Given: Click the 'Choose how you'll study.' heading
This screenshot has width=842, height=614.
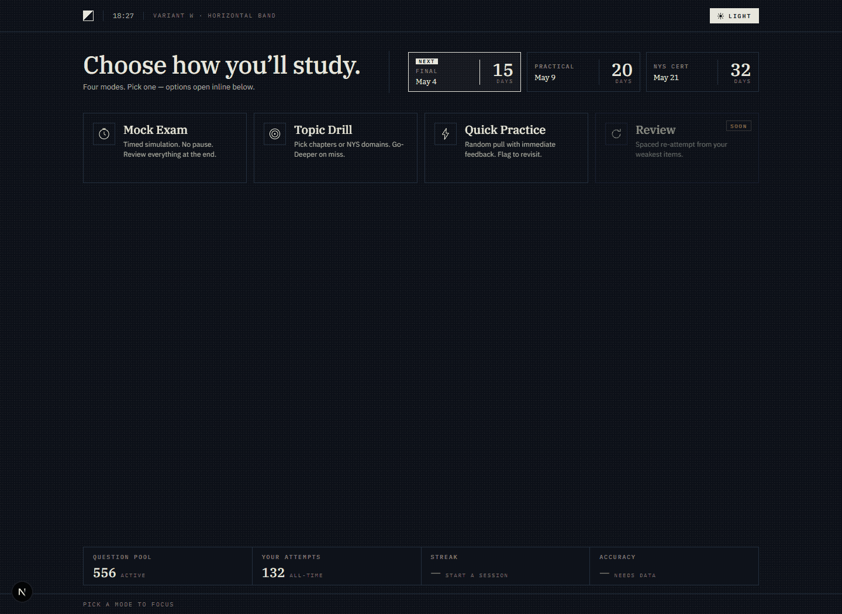Looking at the screenshot, I should (222, 65).
